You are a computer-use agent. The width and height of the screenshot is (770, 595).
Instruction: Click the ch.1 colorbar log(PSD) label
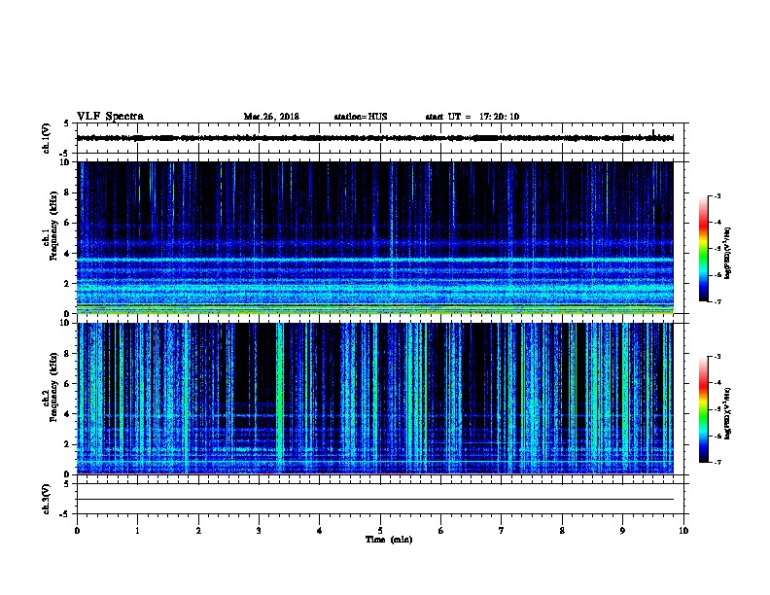coord(727,254)
